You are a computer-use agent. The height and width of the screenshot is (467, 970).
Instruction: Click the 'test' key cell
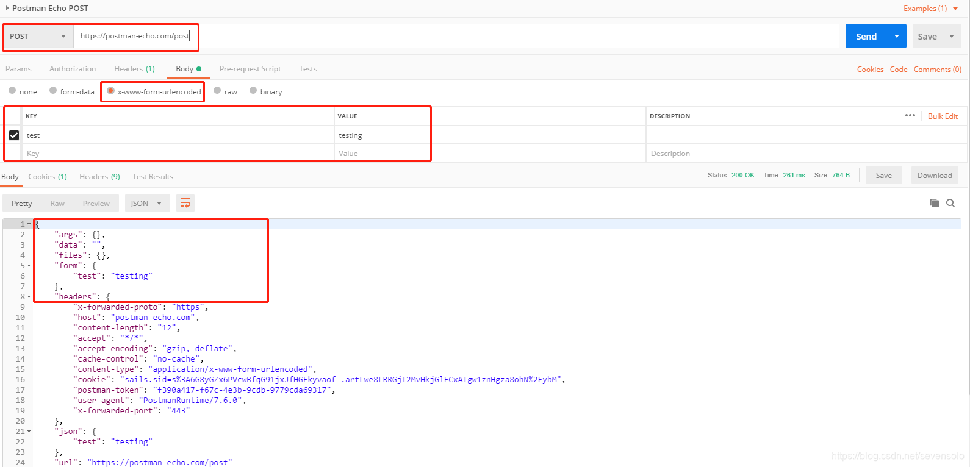coord(178,135)
